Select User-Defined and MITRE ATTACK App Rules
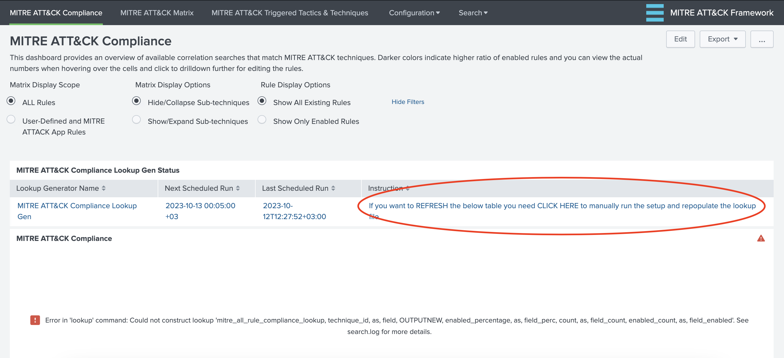Viewport: 784px width, 358px height. tap(11, 120)
